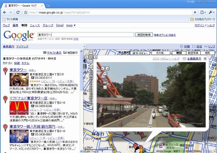Screen dimensions: 217x153
Task: Zoom in Street View with plus
Action: click(x=105, y=74)
